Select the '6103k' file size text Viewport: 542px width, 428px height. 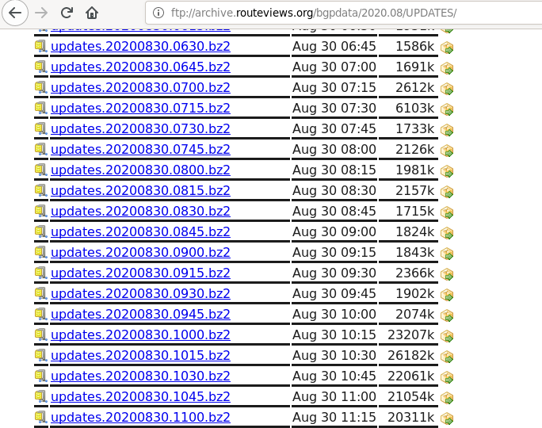tap(414, 109)
